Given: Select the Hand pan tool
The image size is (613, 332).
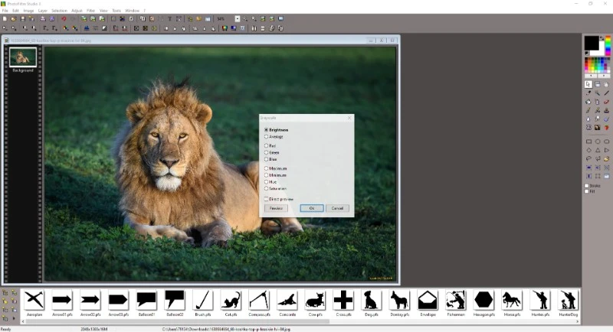Looking at the screenshot, I should tap(606, 84).
